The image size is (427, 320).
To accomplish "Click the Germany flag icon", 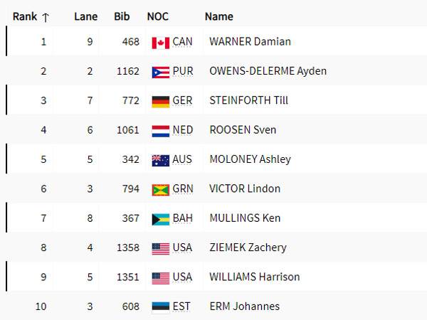I will tap(160, 101).
